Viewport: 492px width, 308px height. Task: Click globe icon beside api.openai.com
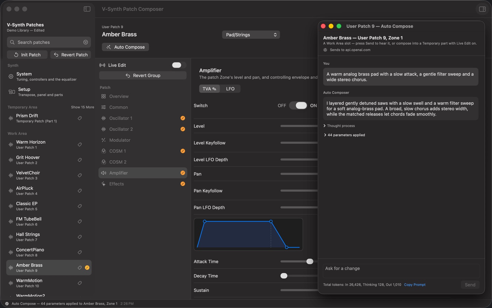coord(325,50)
